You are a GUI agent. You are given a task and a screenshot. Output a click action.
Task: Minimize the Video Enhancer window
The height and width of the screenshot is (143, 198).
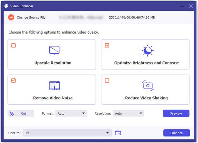(182, 6)
